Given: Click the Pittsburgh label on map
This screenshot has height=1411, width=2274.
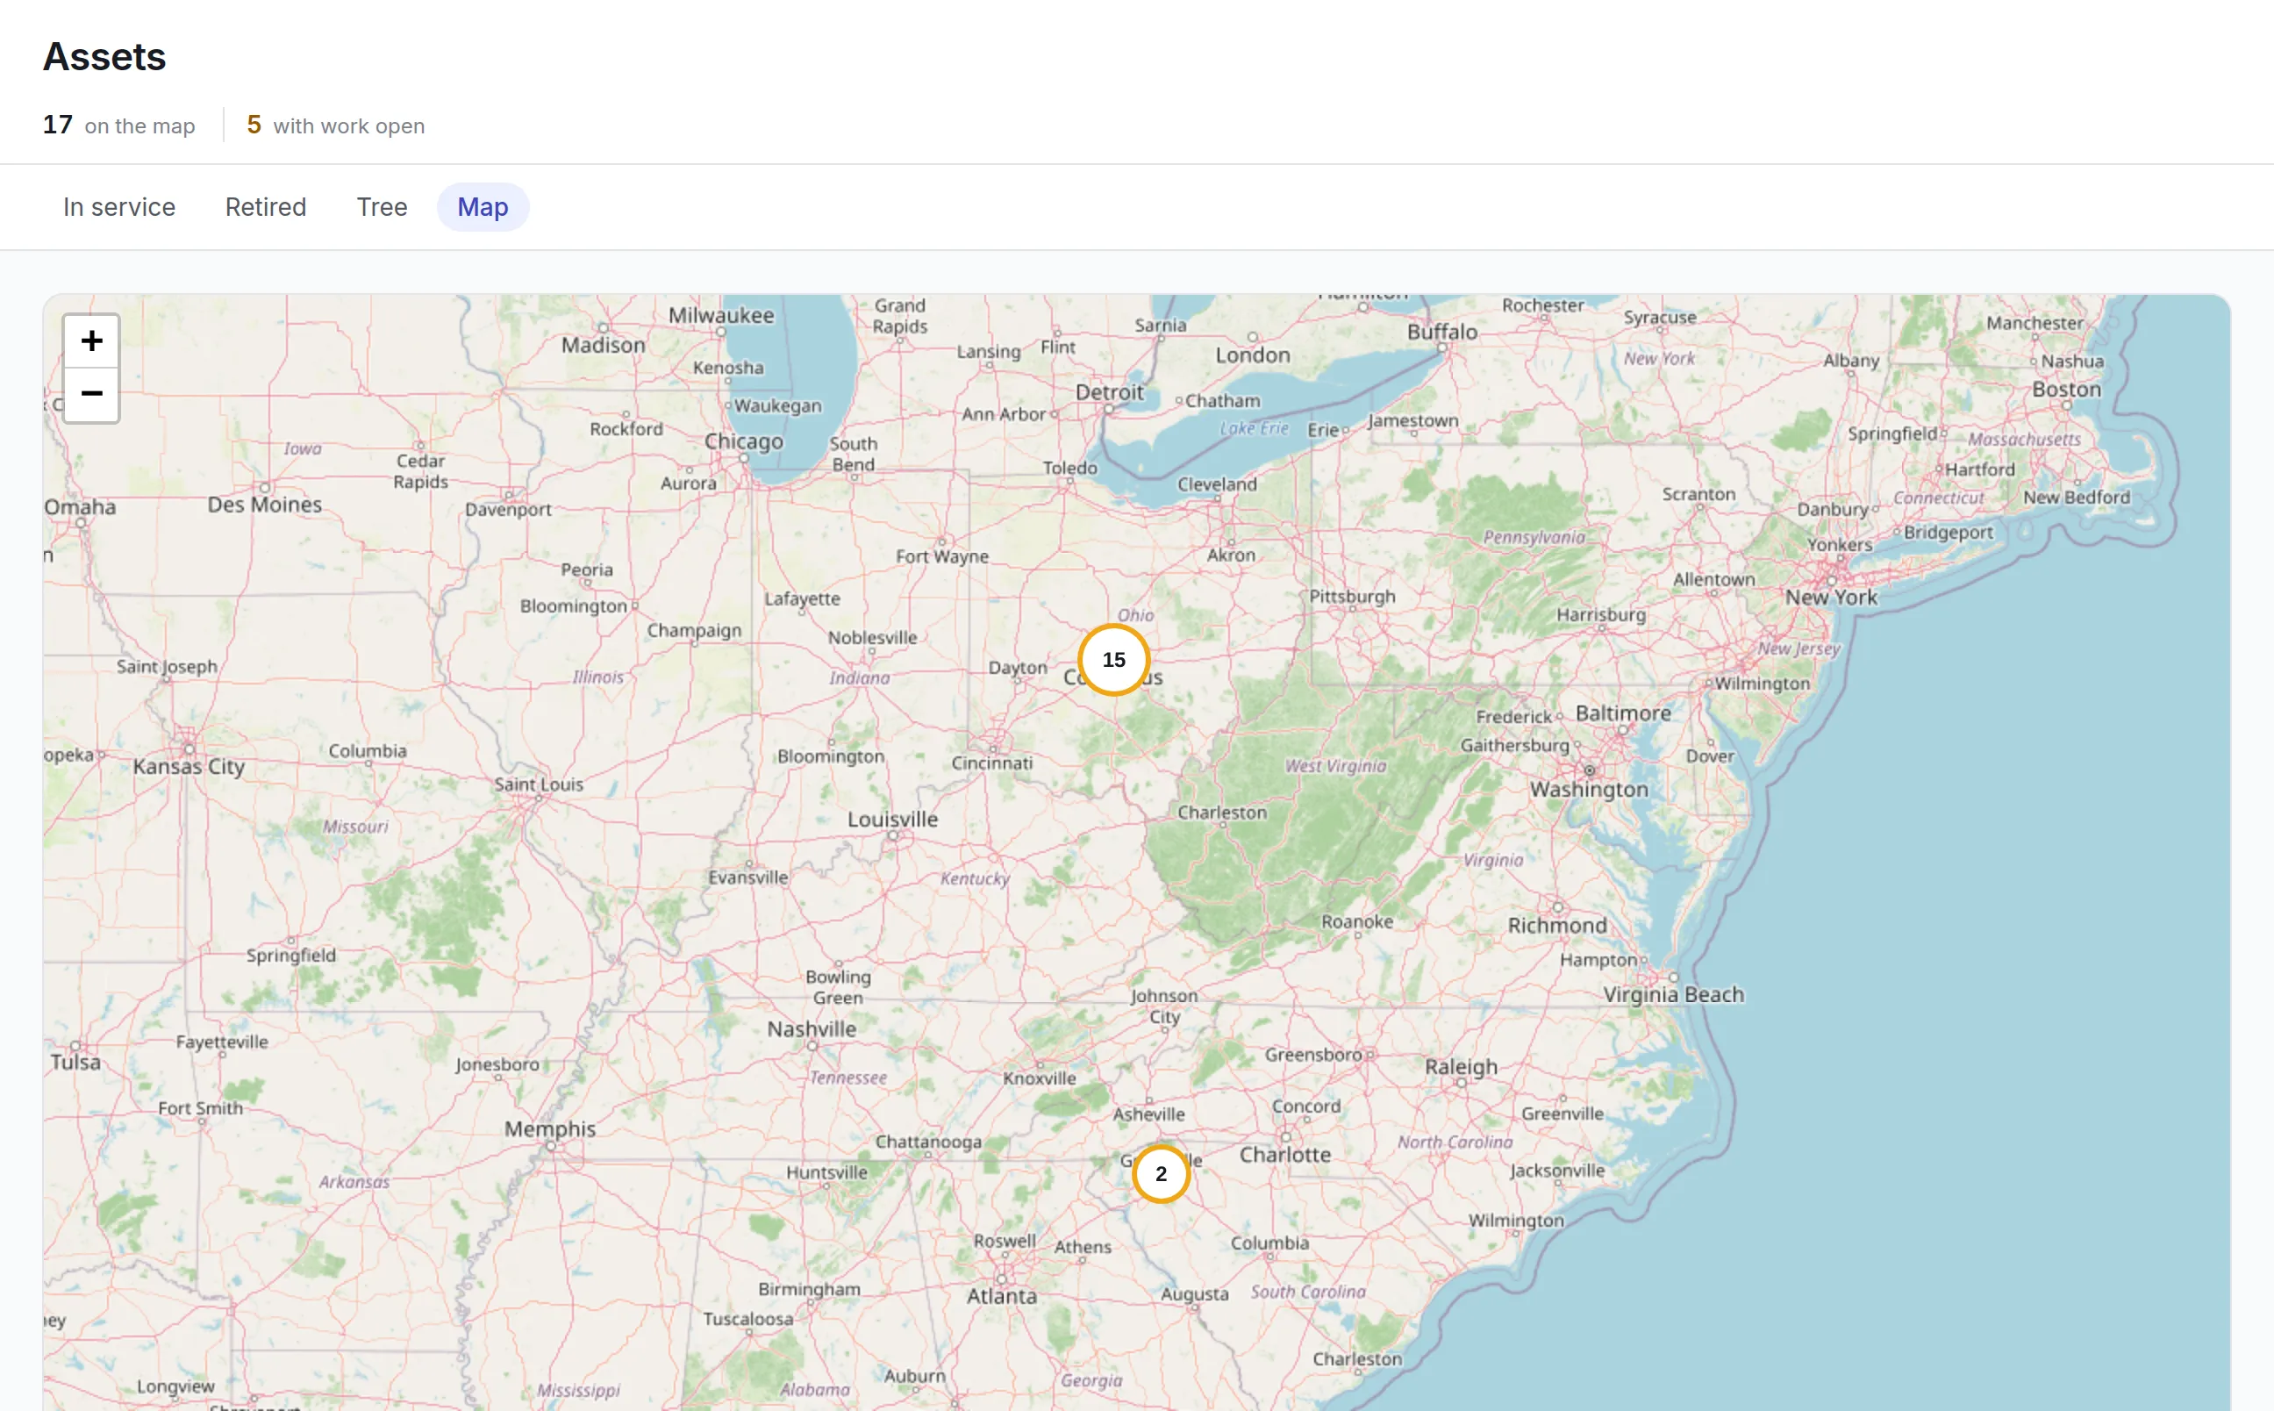Looking at the screenshot, I should 1353,597.
